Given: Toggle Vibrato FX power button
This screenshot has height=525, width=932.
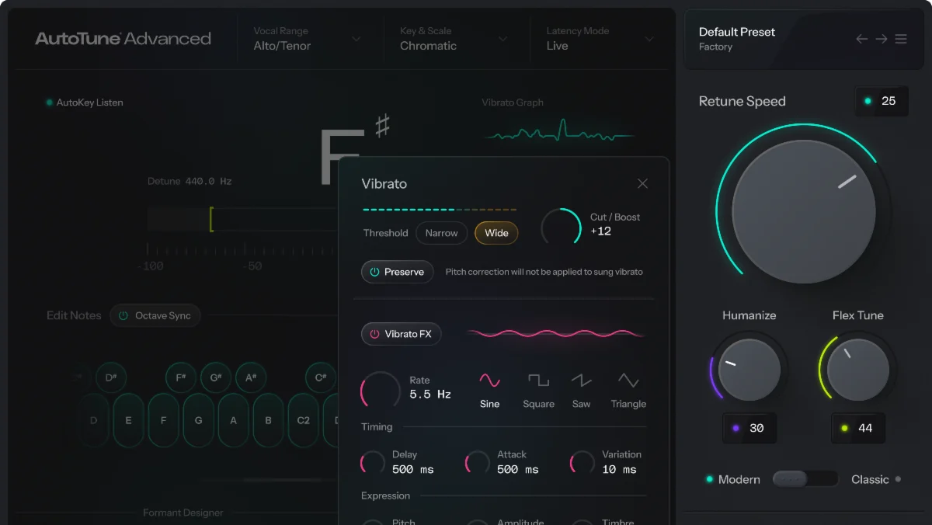Looking at the screenshot, I should point(401,334).
